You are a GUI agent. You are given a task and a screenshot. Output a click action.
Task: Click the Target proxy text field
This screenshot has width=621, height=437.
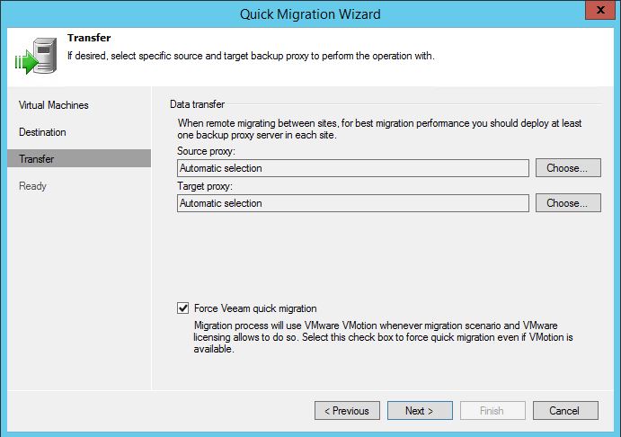(352, 203)
